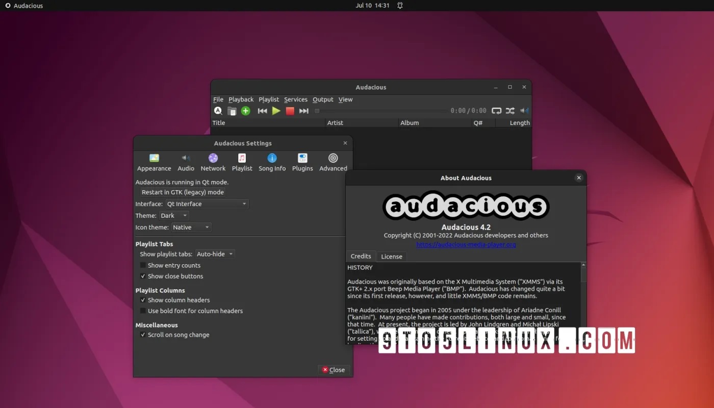Open Files via the folder toolbar icon
This screenshot has height=408, width=714.
[x=232, y=111]
